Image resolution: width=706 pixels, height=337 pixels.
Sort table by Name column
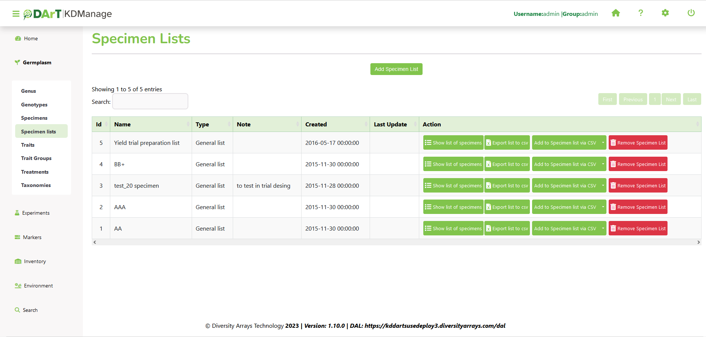point(151,125)
